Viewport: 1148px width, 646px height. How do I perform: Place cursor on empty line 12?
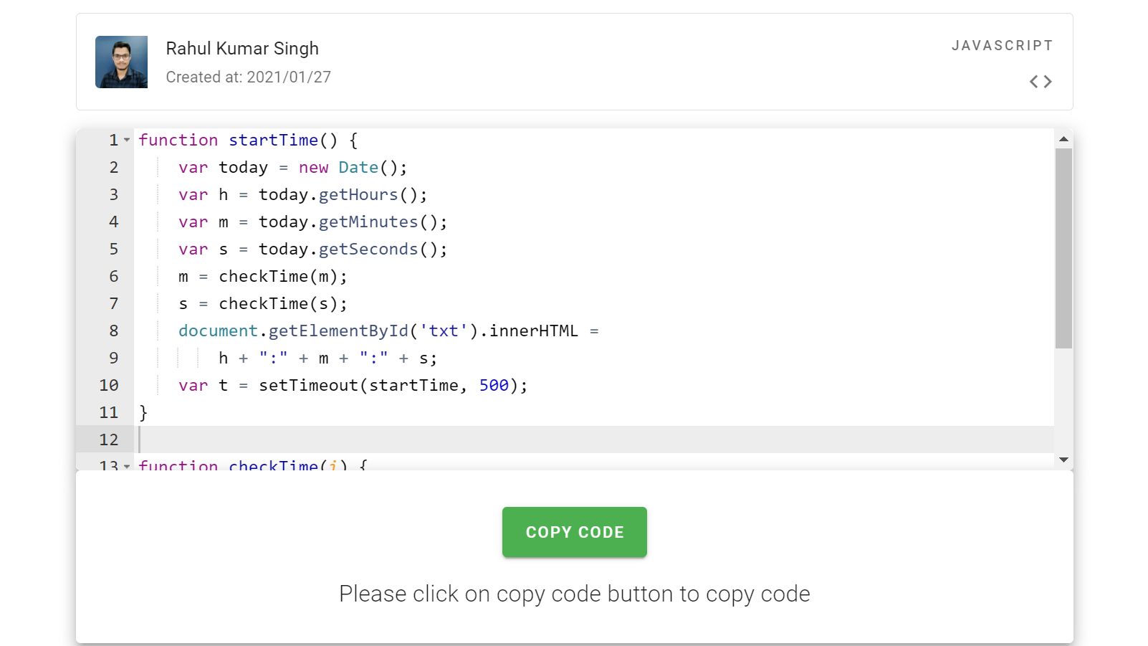tap(430, 440)
